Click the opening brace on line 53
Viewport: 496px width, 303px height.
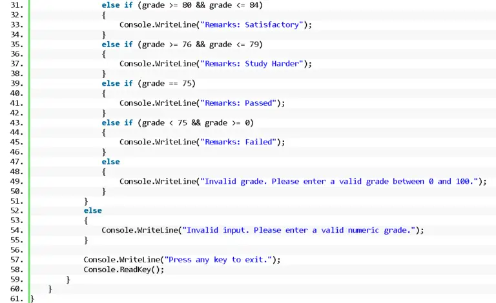point(86,220)
